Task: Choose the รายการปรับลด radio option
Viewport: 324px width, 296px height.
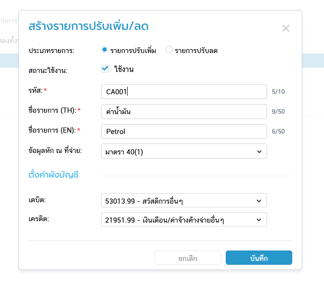Action: tap(169, 50)
